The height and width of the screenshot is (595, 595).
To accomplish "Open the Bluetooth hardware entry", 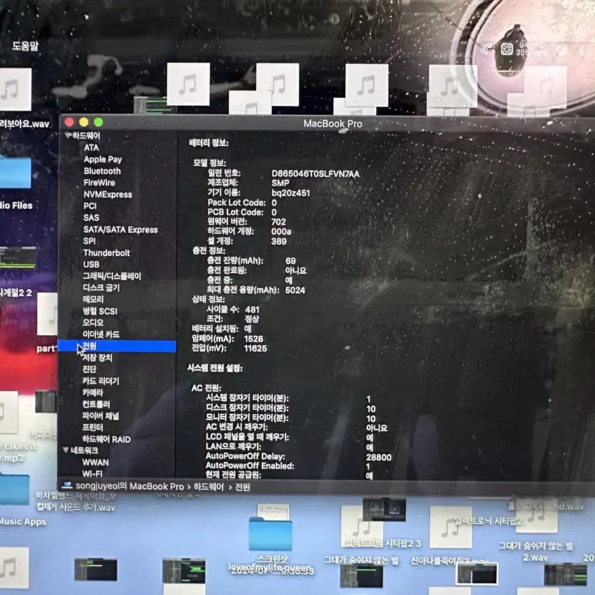I will [102, 171].
